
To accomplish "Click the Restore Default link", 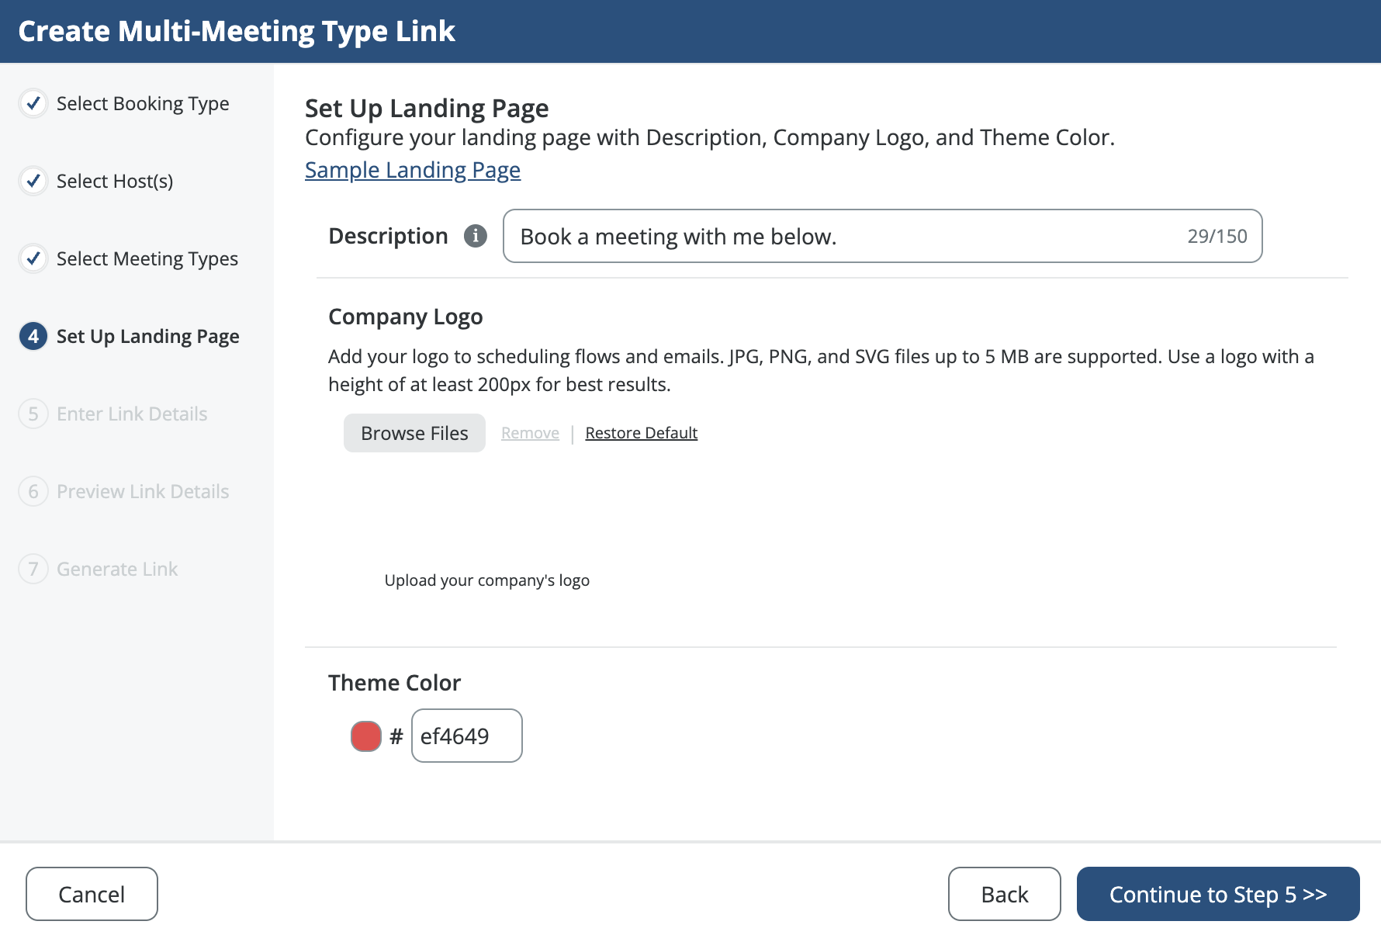I will point(641,433).
